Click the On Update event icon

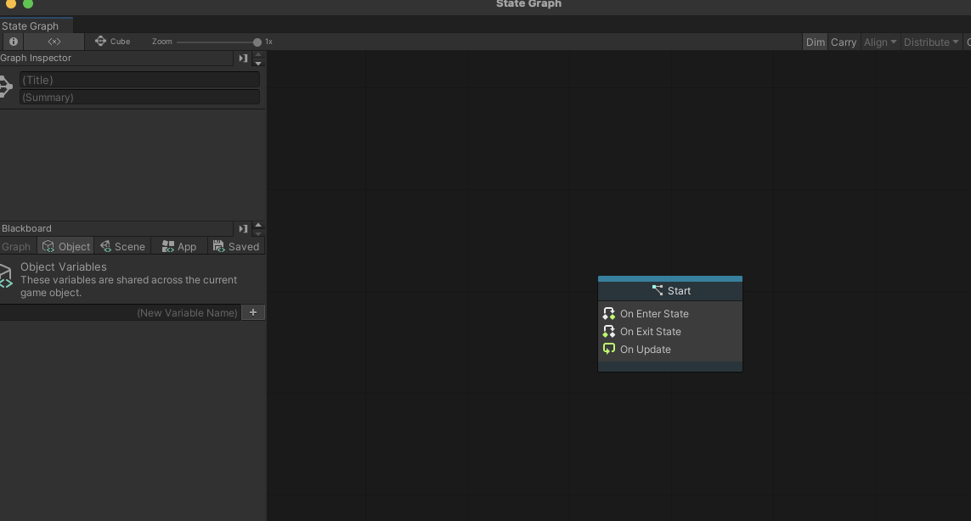point(609,349)
